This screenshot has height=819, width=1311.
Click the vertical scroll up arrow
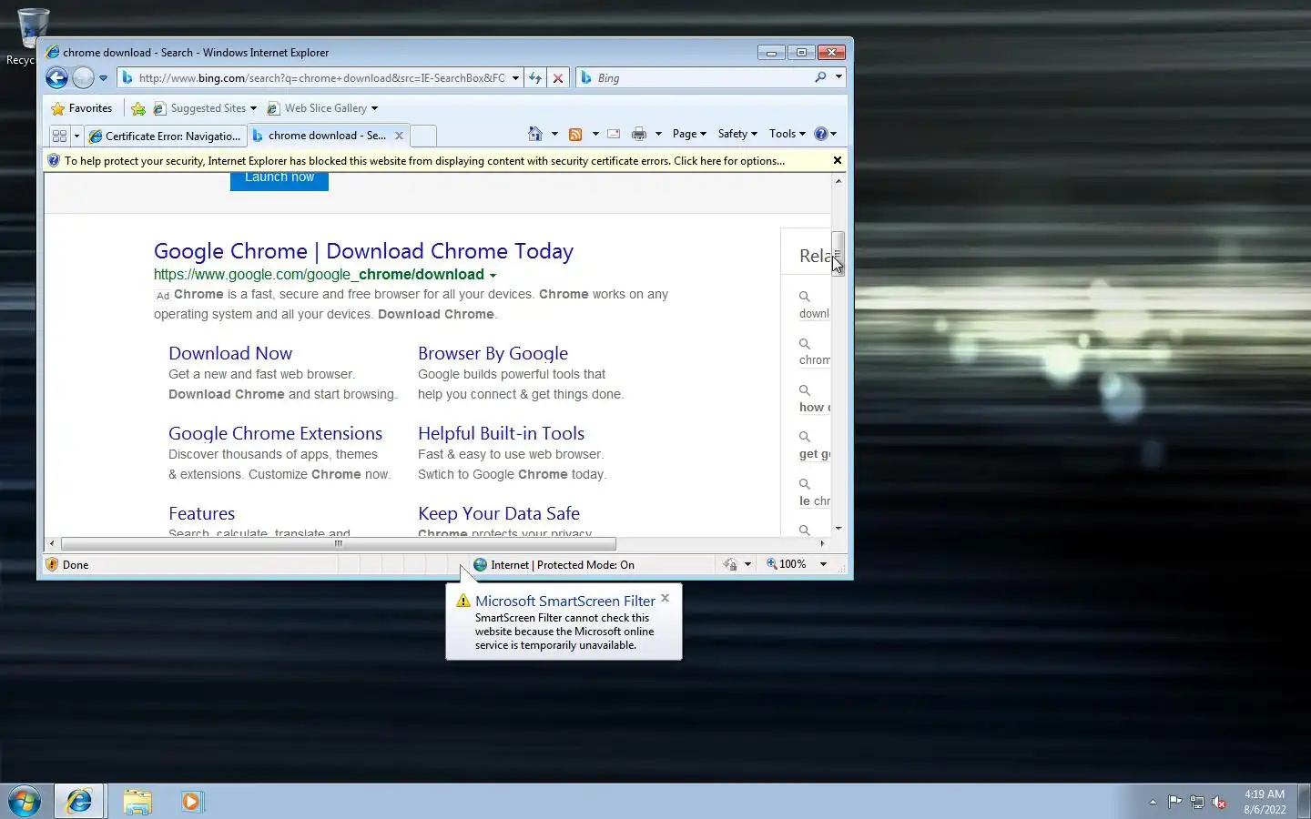[x=838, y=181]
